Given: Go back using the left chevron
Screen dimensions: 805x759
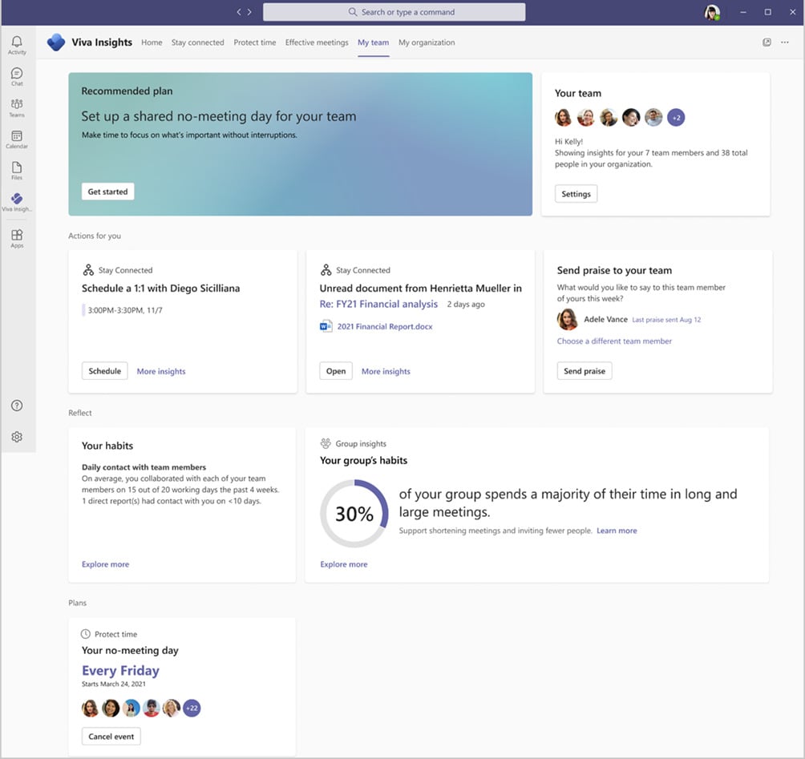Looking at the screenshot, I should pos(239,12).
